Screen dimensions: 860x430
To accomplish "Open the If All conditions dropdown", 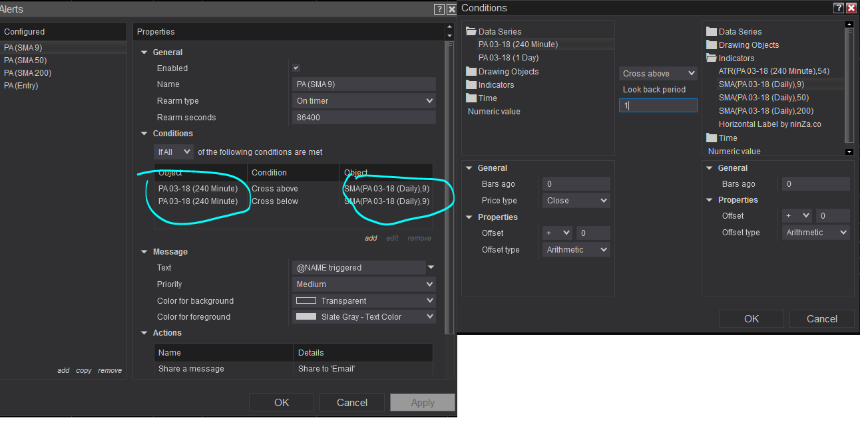I will 174,152.
